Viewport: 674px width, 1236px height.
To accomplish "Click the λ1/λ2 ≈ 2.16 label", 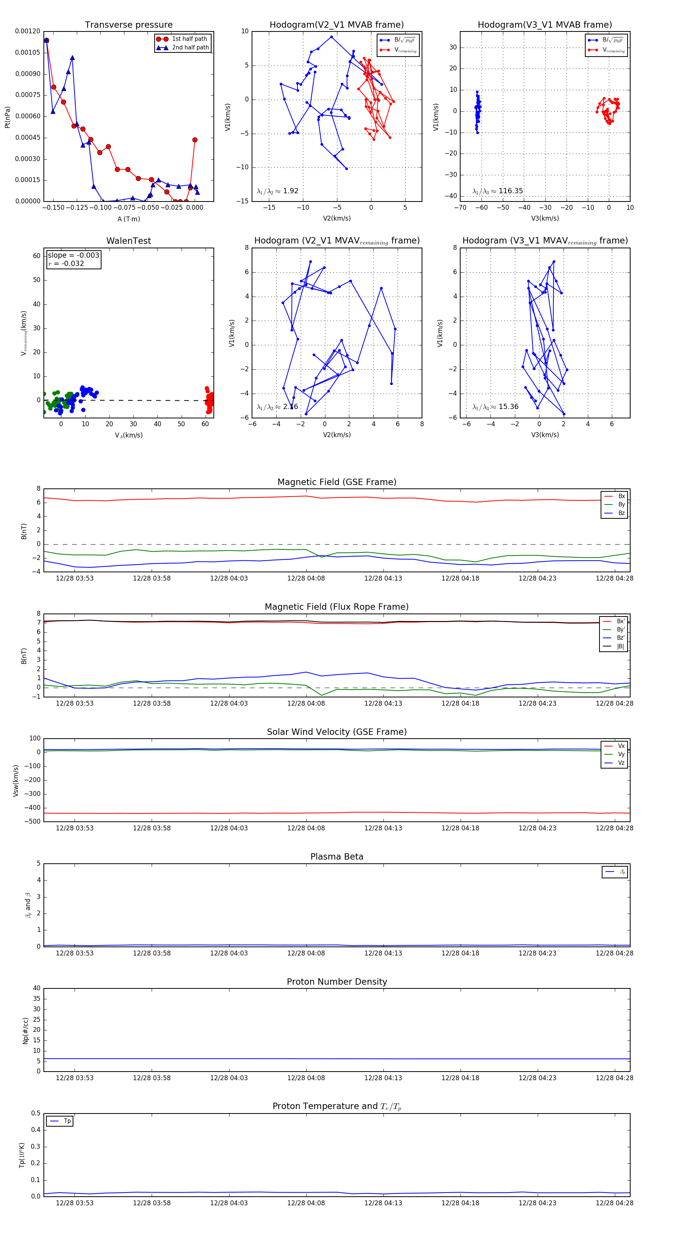I will click(277, 407).
